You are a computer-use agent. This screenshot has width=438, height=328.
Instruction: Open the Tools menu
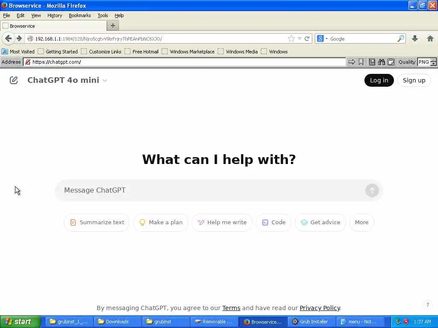tap(103, 15)
